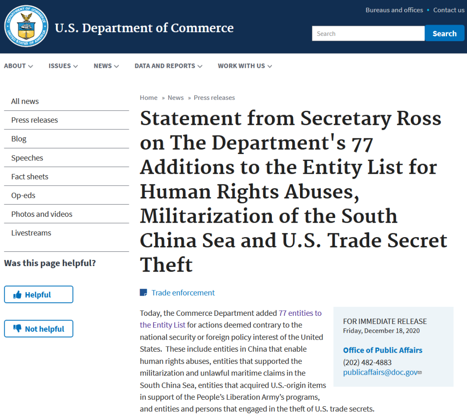Viewport: 467px width, 414px height.
Task: Expand the Issues dropdown
Action: (63, 66)
